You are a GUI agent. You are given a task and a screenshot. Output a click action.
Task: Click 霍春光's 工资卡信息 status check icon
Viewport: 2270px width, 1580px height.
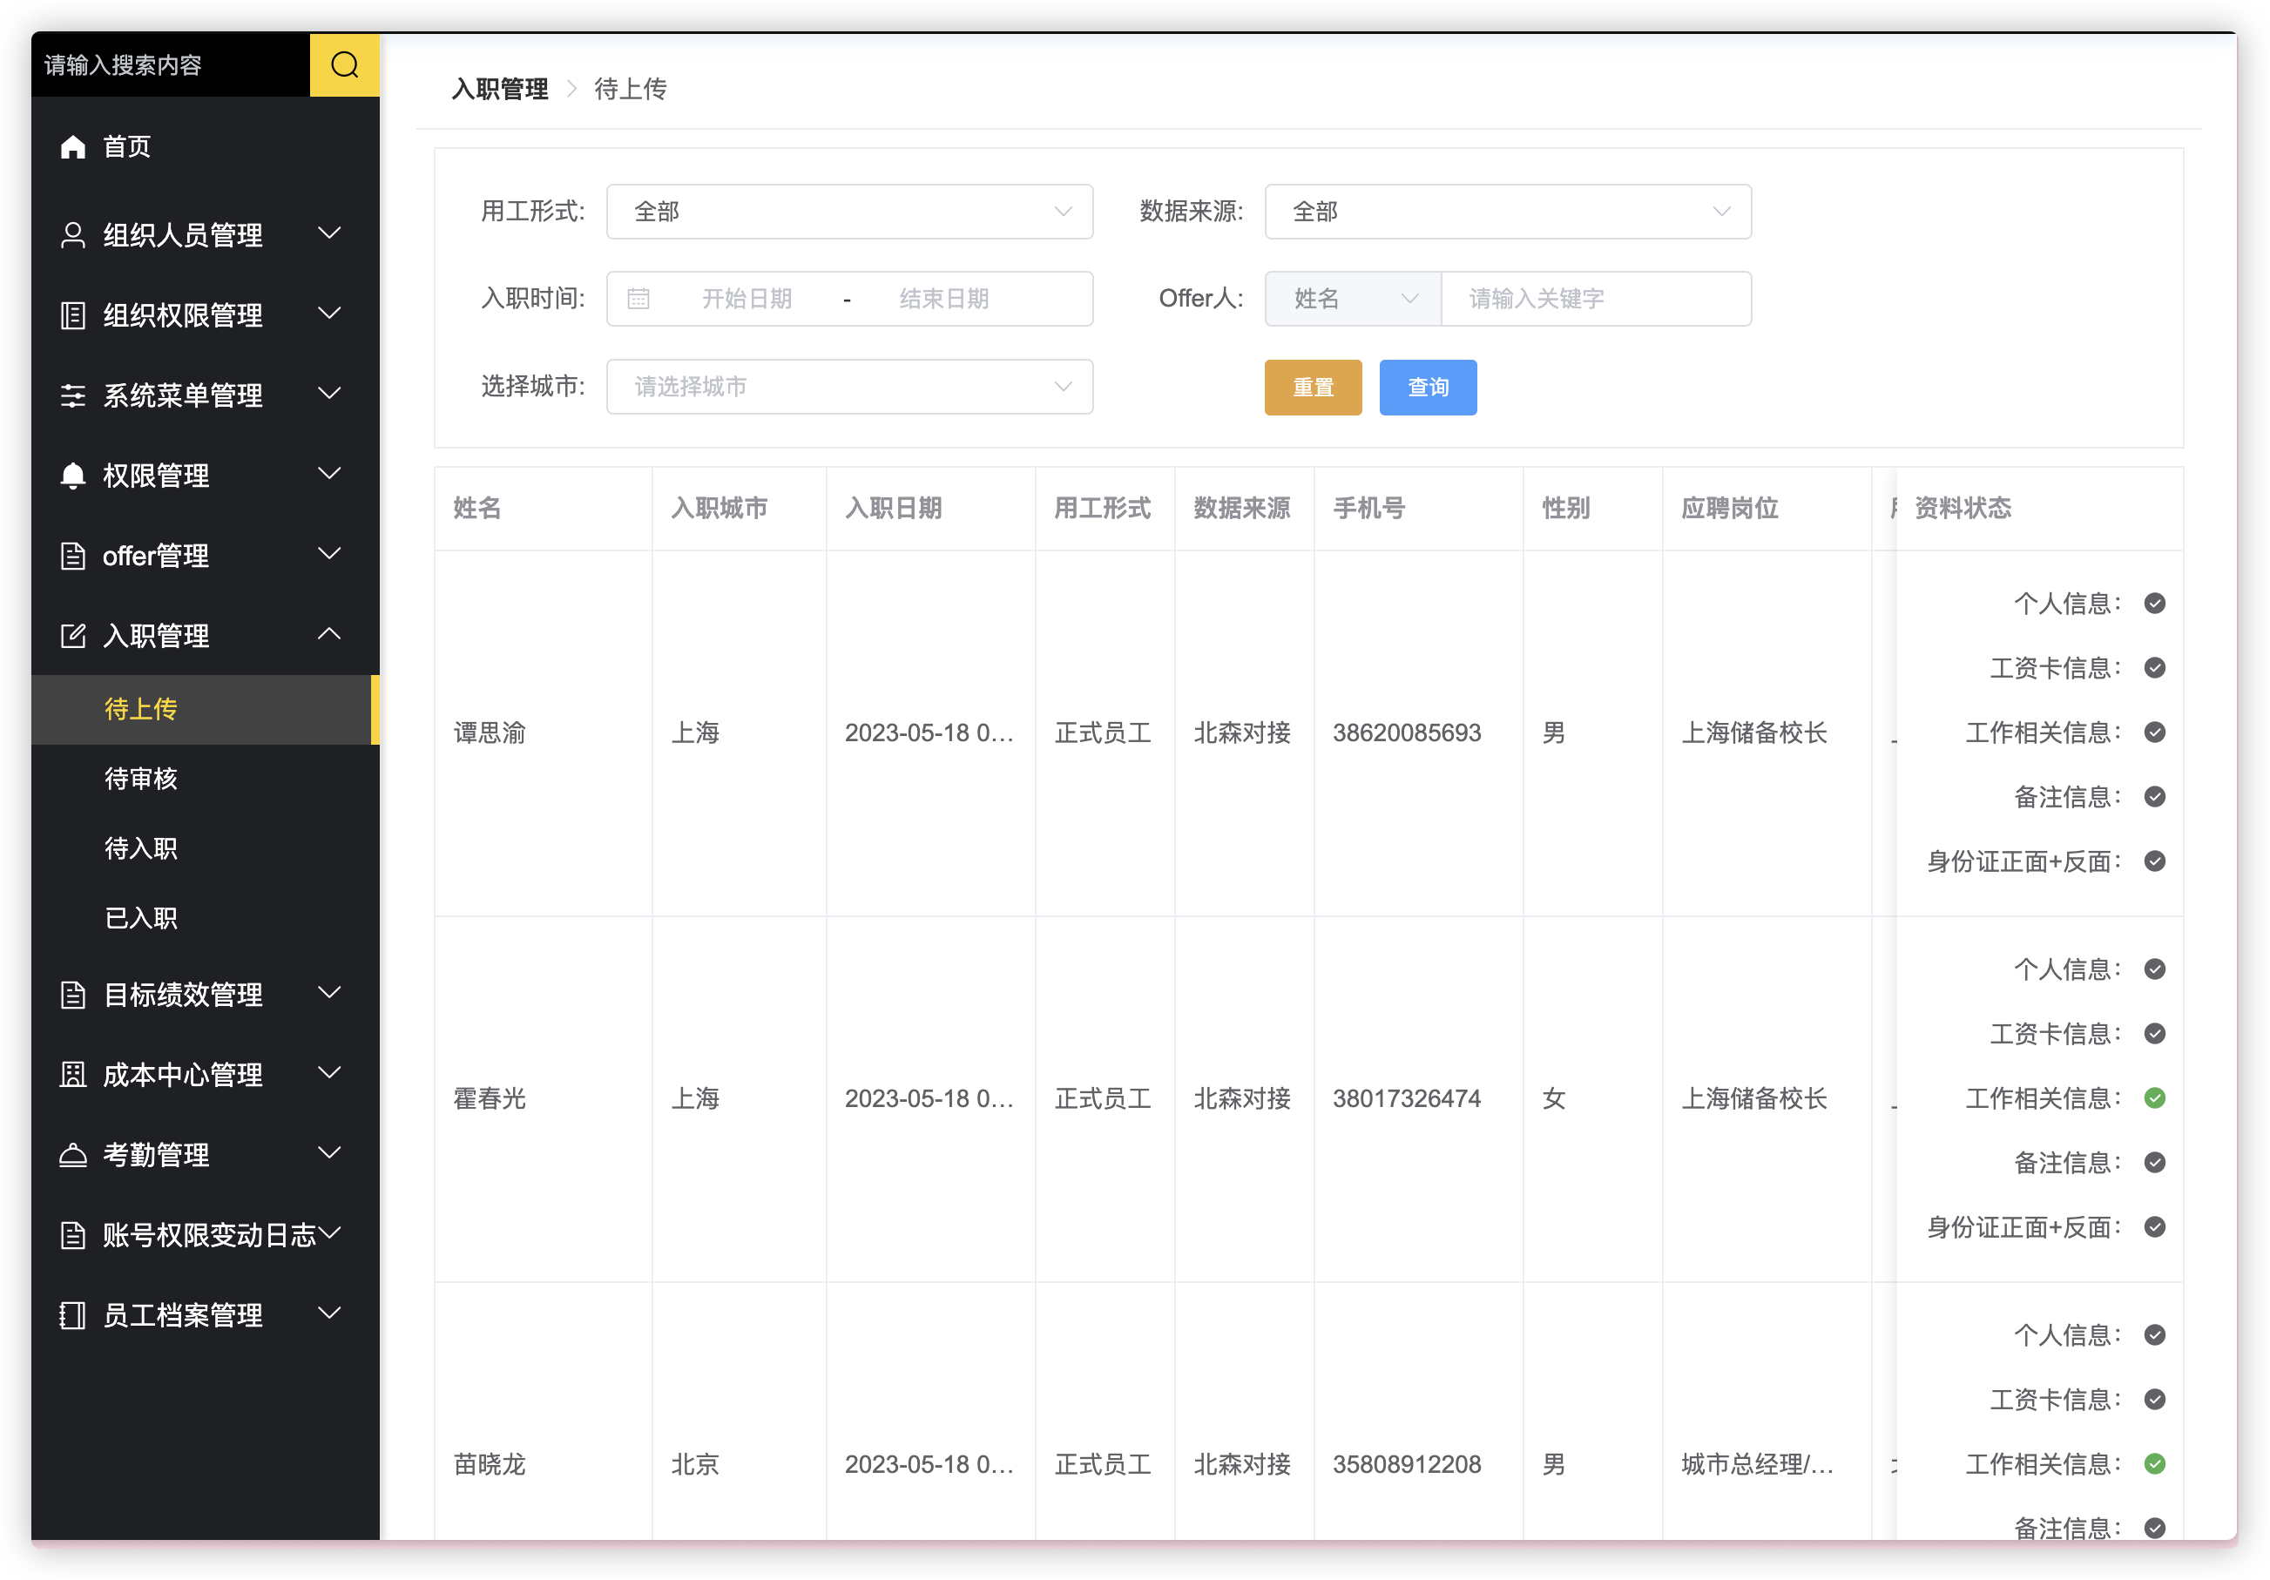pyautogui.click(x=2154, y=1033)
